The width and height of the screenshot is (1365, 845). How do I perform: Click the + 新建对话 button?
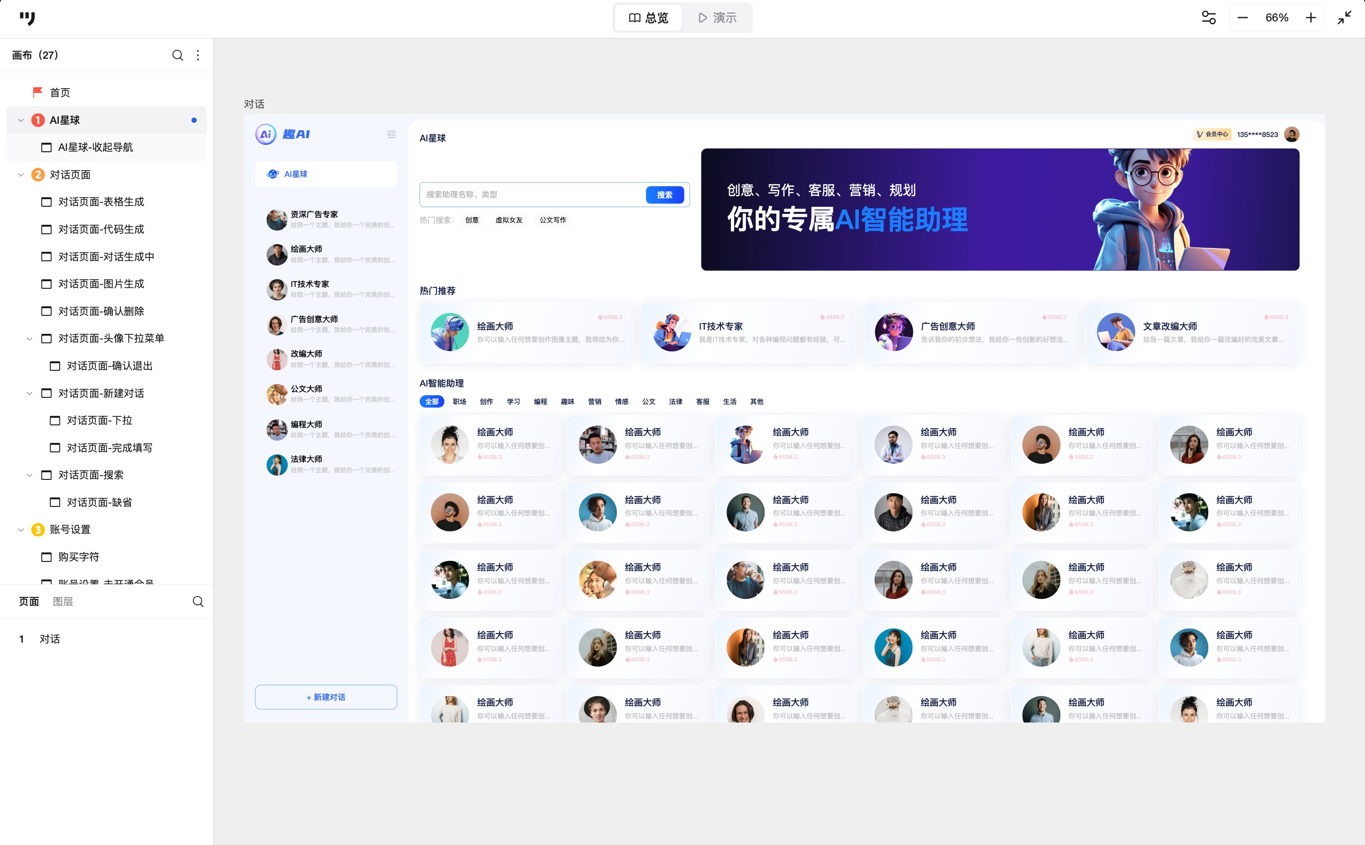click(326, 697)
